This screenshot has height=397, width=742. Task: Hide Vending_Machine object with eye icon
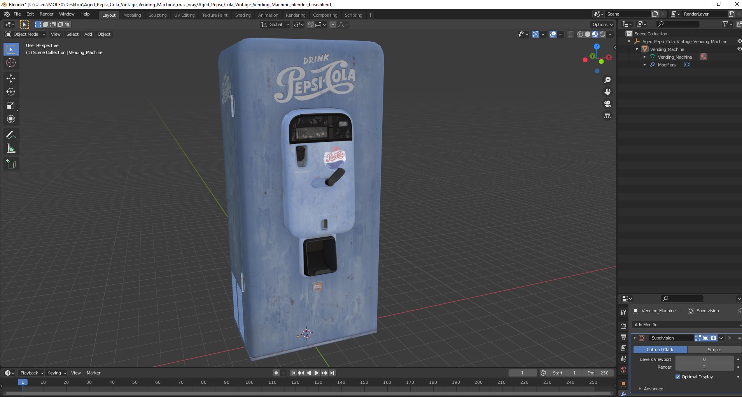coord(739,49)
